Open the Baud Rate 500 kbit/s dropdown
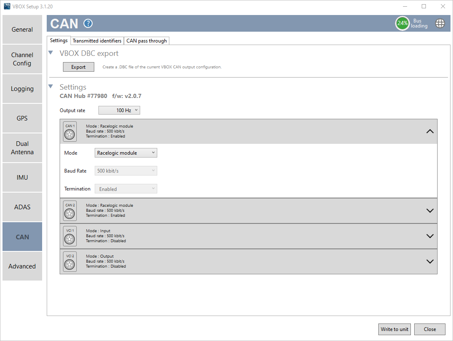The width and height of the screenshot is (453, 341). click(x=126, y=170)
